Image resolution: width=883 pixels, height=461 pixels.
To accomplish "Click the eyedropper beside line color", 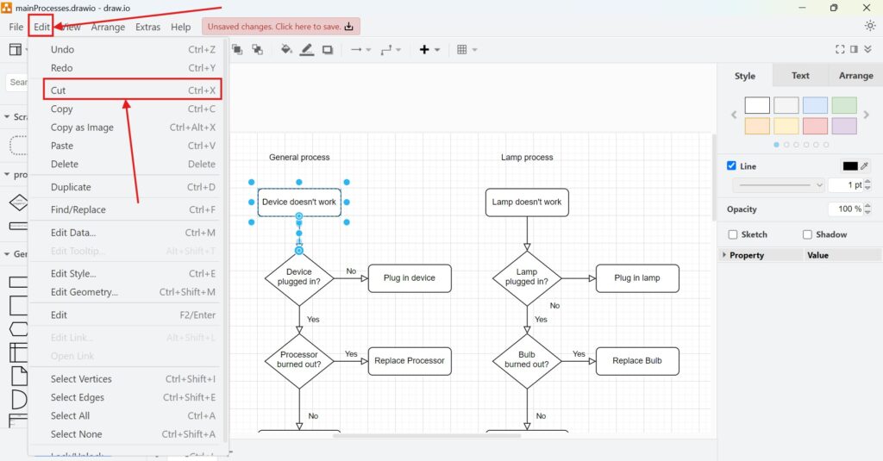I will click(x=865, y=166).
